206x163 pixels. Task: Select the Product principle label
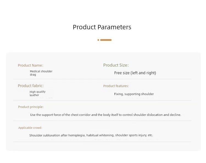click(31, 107)
